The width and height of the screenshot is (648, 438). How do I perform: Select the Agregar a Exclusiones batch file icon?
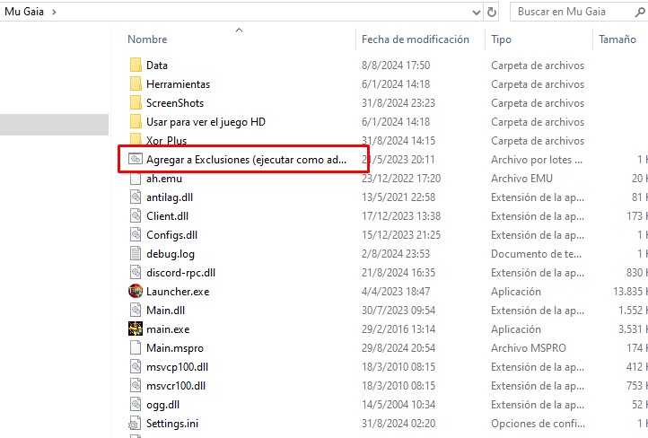click(136, 160)
